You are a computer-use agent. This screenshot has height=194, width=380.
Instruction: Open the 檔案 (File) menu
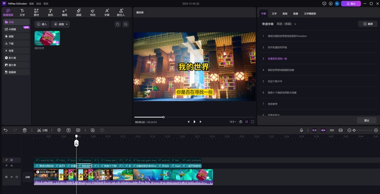point(31,3)
